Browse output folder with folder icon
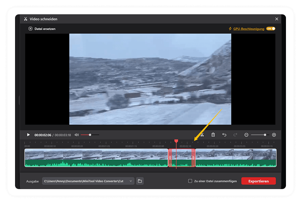This screenshot has height=203, width=301. pyautogui.click(x=140, y=181)
